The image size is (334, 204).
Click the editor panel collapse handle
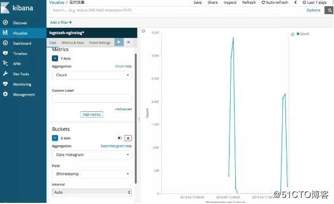(x=139, y=119)
